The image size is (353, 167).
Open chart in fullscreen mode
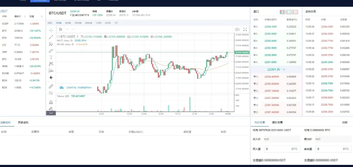pyautogui.click(x=245, y=29)
